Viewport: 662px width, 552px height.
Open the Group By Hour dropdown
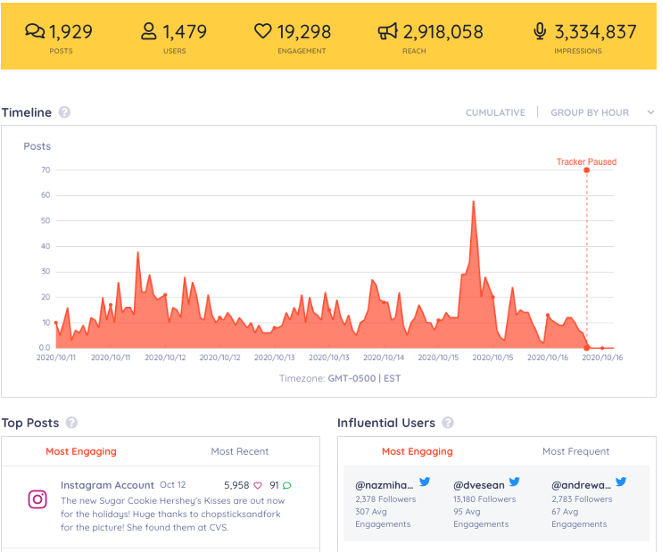(590, 112)
